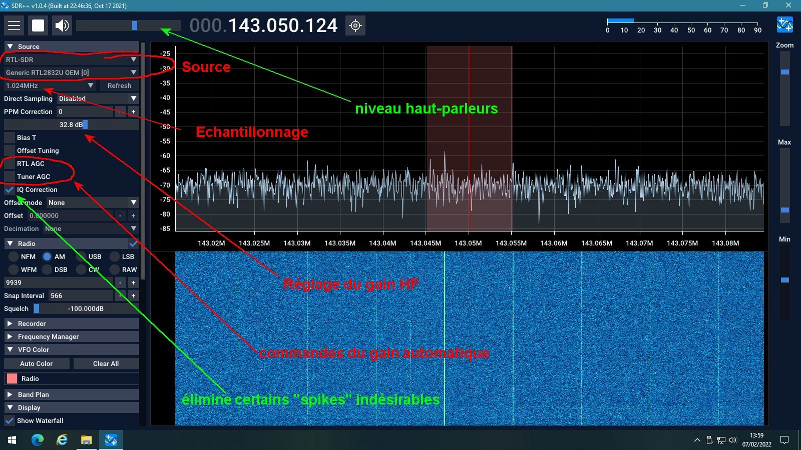Open the 1.024MHz sample rate dropdown
The image size is (801, 450).
[50, 85]
